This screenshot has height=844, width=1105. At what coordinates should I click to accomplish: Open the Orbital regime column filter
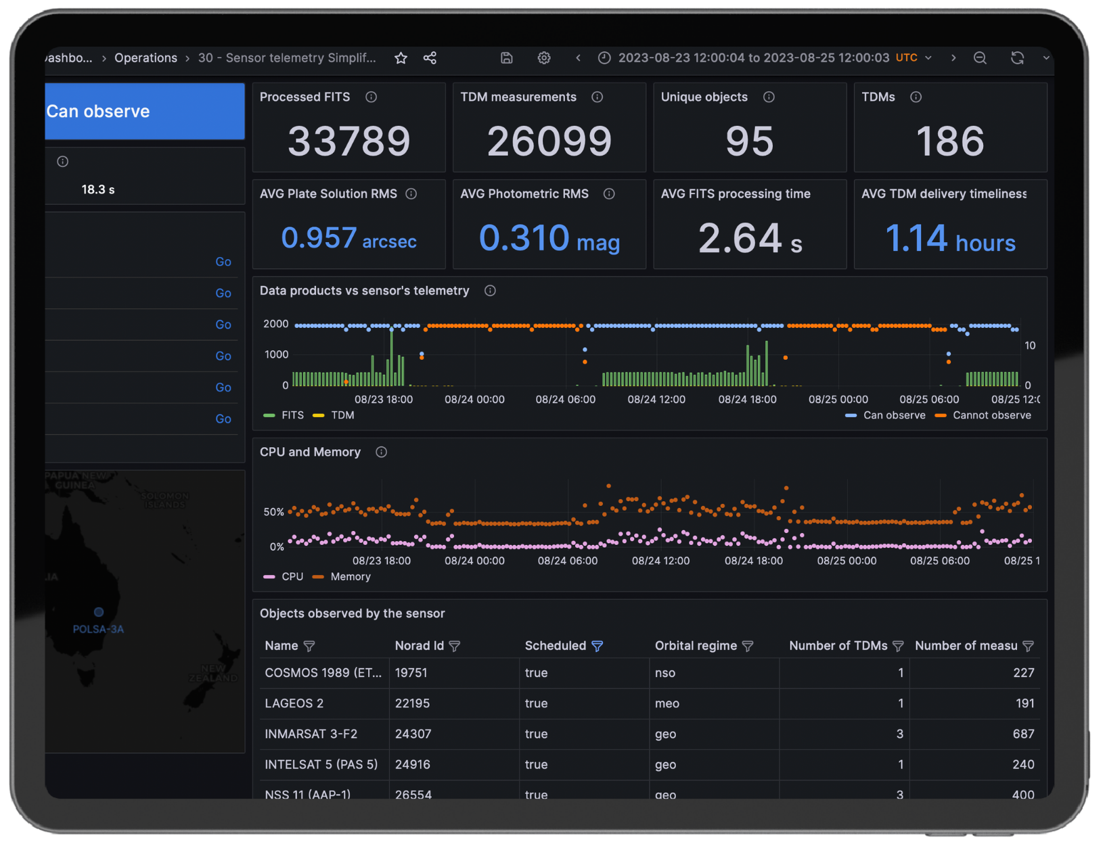click(x=748, y=647)
